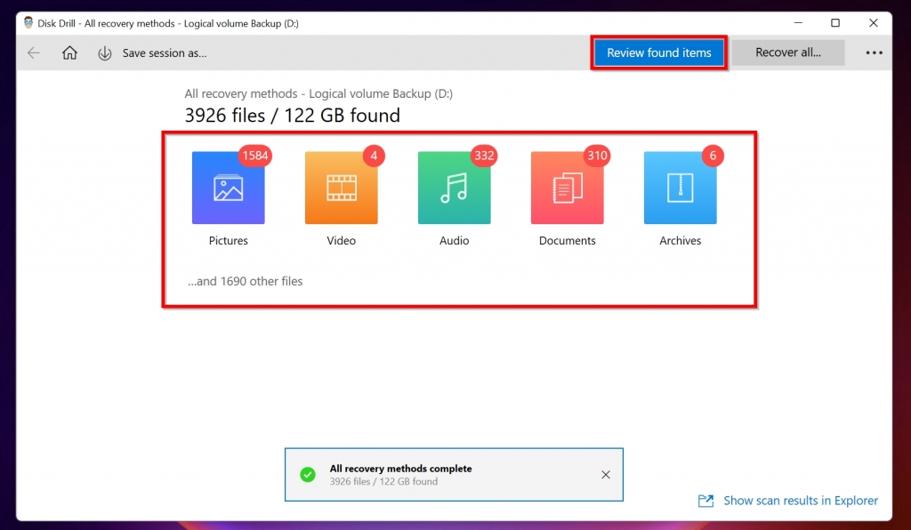Open the Video recovery category icon
Viewport: 911px width, 530px height.
click(x=342, y=187)
